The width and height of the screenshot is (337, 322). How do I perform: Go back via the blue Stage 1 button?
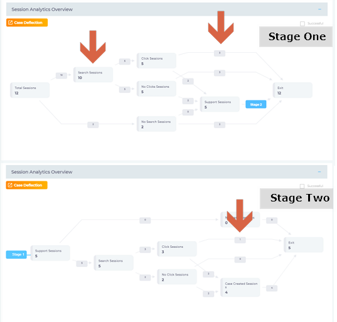pyautogui.click(x=16, y=254)
